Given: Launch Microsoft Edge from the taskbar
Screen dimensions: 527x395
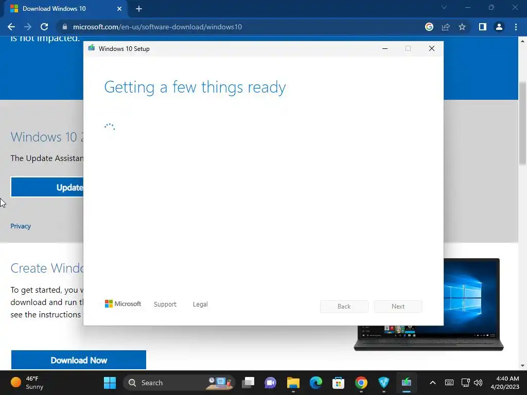Looking at the screenshot, I should 316,383.
